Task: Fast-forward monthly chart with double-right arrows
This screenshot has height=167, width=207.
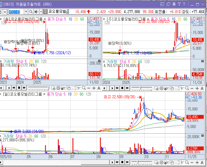Action: pos(24,88)
